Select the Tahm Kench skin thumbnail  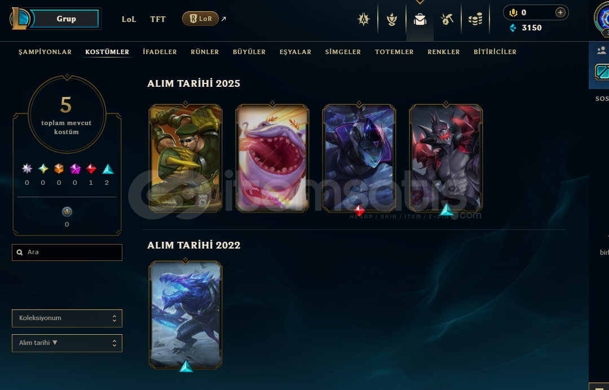click(x=272, y=158)
